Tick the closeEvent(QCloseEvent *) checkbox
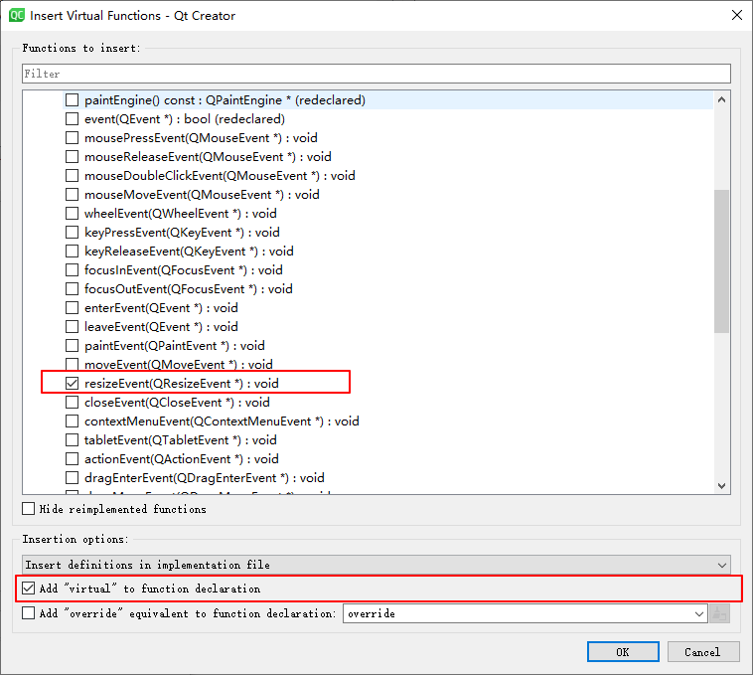The width and height of the screenshot is (753, 675). coord(73,403)
